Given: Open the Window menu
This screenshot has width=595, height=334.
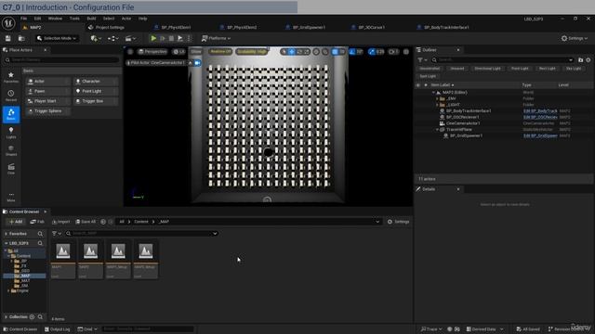Looking at the screenshot, I should click(55, 19).
